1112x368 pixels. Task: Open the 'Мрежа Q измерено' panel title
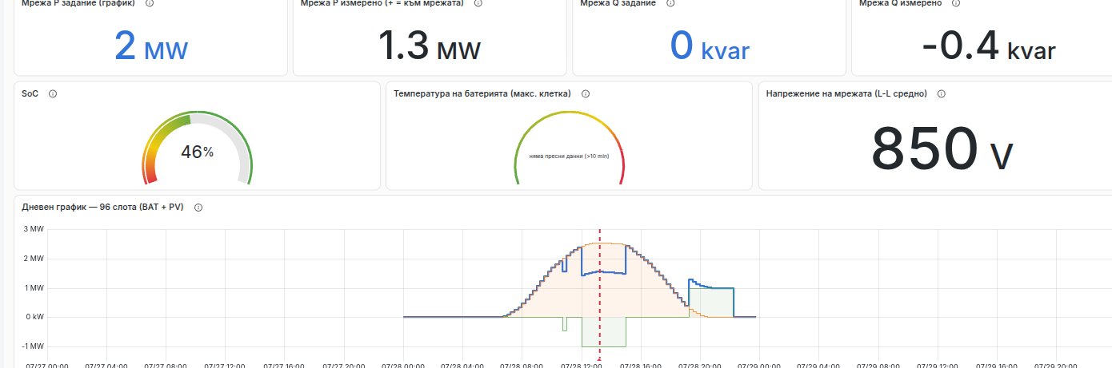900,3
